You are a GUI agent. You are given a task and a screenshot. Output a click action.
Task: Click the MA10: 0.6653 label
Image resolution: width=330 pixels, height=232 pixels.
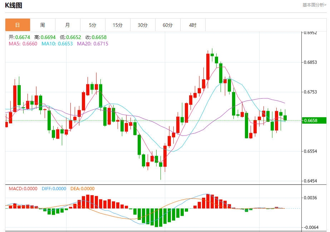click(57, 44)
